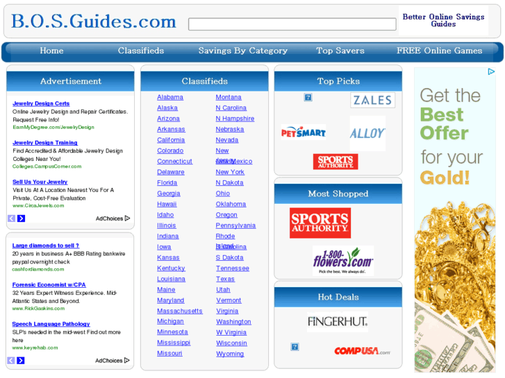This screenshot has width=505, height=378.
Task: Click the Fingerhut logo in Hot Deals
Action: click(x=337, y=321)
